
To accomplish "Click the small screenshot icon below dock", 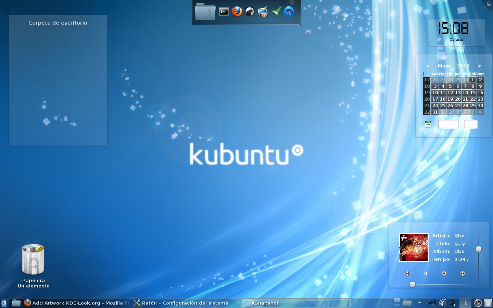I will click(x=308, y=32).
